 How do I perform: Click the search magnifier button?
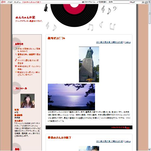[146, 2]
